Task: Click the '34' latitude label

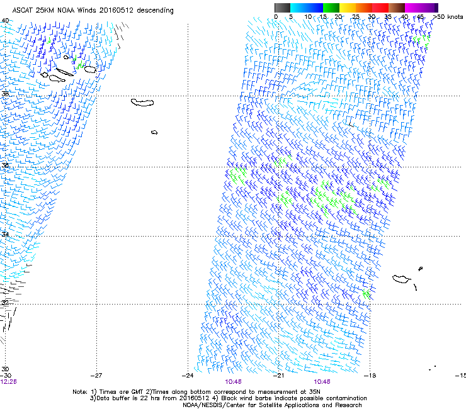Action: (5, 234)
